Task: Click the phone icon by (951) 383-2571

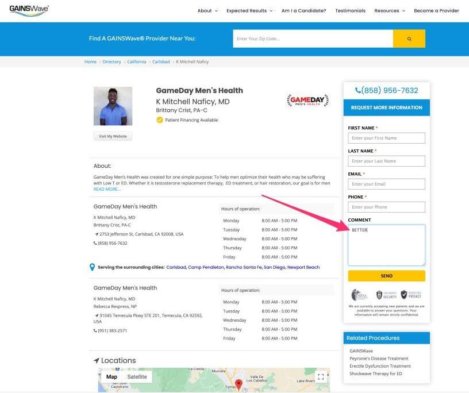Action: coord(95,330)
